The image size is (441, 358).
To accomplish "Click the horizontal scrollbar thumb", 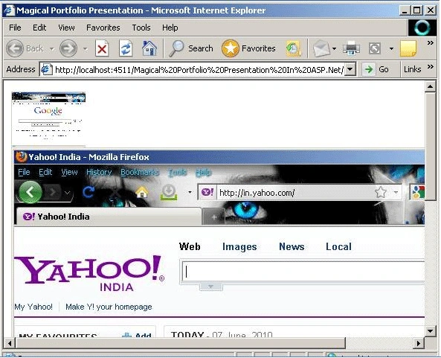I will [x=180, y=343].
